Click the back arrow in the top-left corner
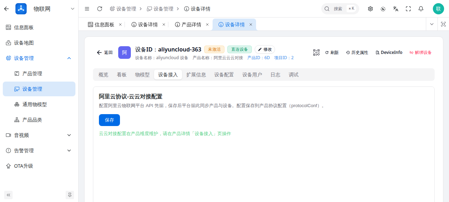The width and height of the screenshot is (449, 202). tap(6, 9)
